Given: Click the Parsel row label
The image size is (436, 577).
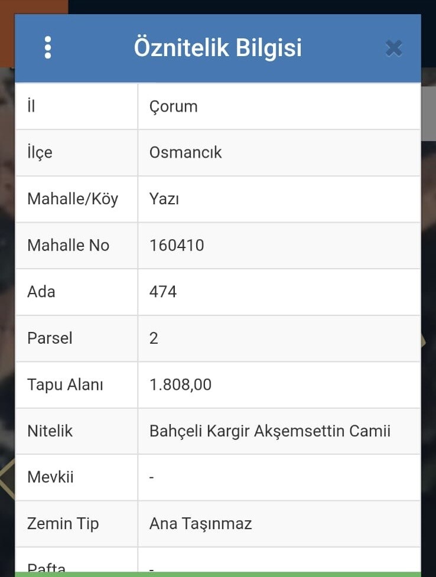Looking at the screenshot, I should point(50,338).
